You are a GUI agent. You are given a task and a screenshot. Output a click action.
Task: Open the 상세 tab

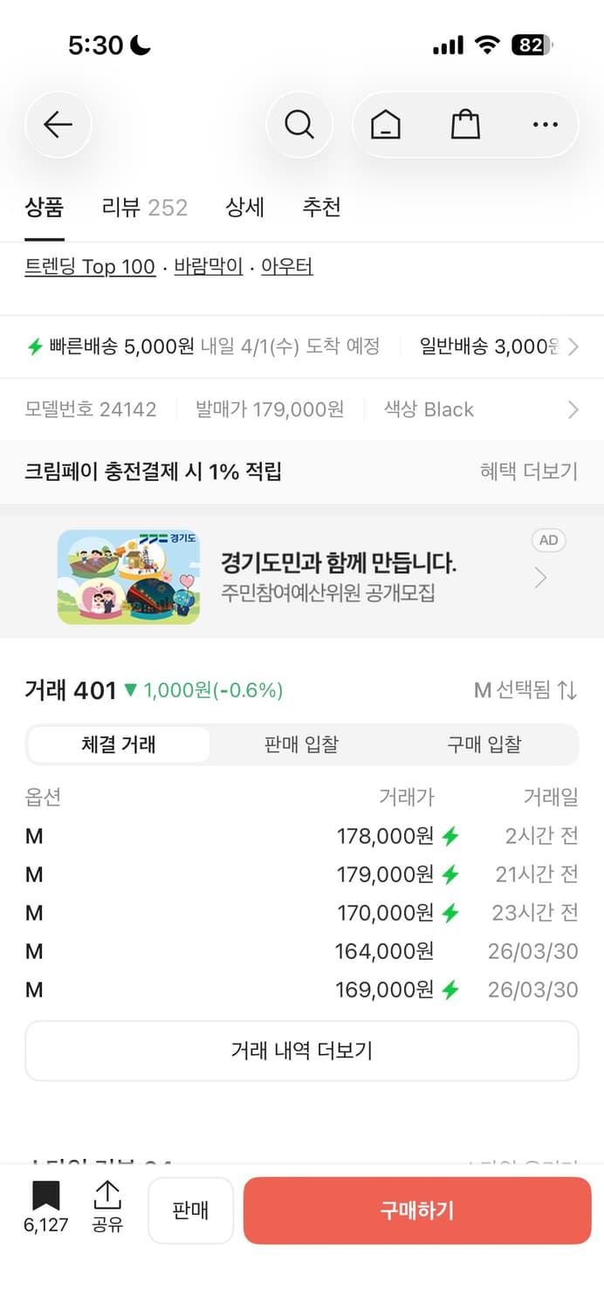click(x=244, y=208)
